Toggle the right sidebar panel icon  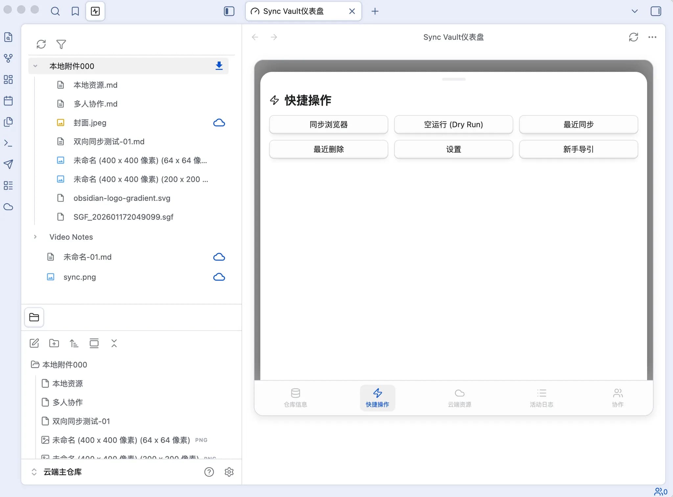[x=656, y=11]
